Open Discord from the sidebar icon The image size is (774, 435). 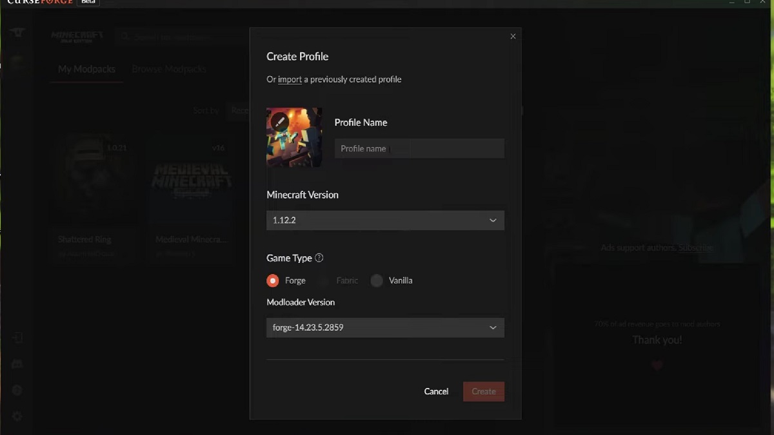tap(17, 364)
